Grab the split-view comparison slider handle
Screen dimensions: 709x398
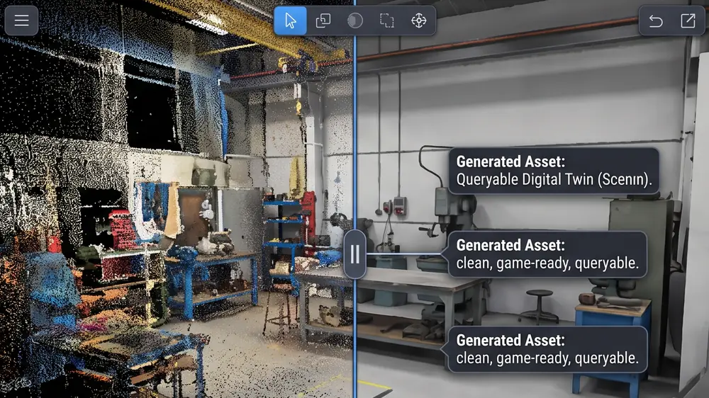click(355, 254)
